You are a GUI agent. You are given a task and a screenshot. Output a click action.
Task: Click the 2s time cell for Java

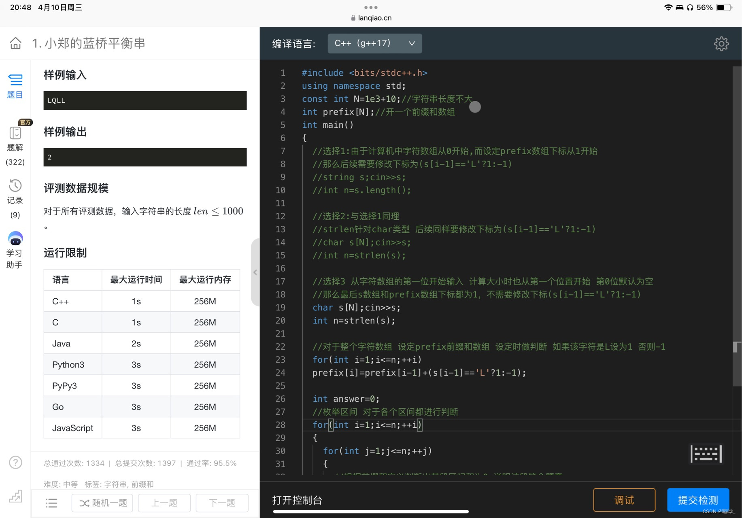136,344
